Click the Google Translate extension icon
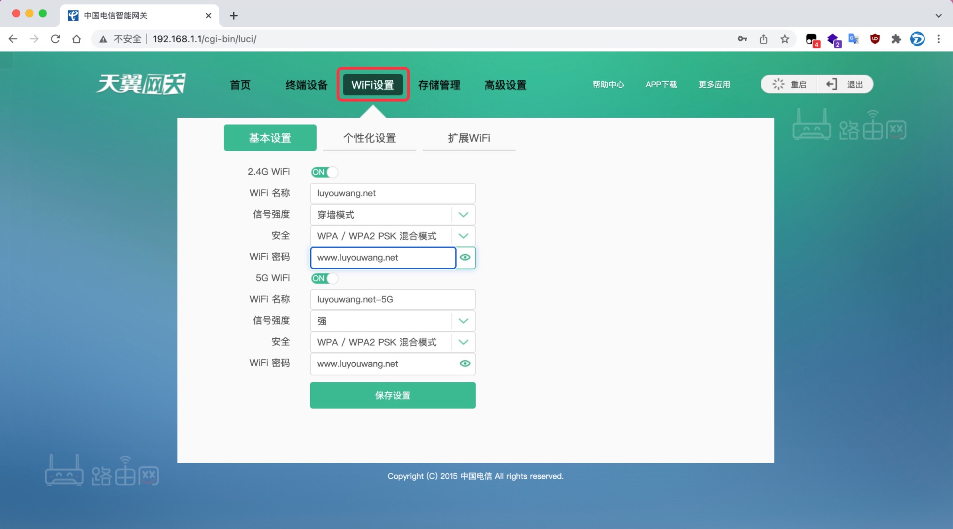Viewport: 953px width, 529px height. coord(853,39)
